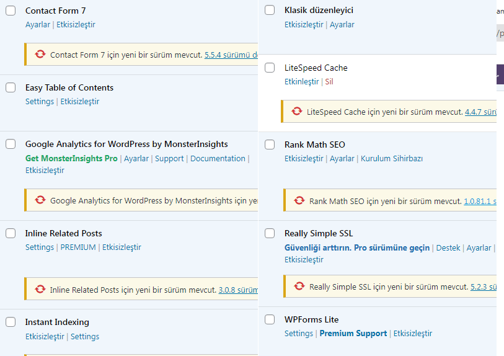
Task: Tick the WPForms Lite checkbox
Action: pyautogui.click(x=270, y=319)
